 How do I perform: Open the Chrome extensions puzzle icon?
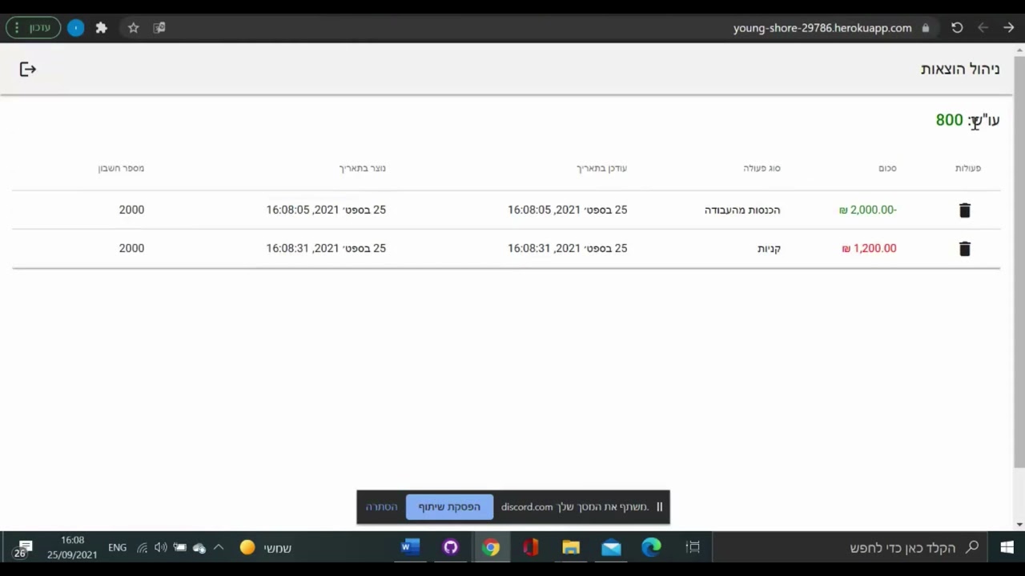pyautogui.click(x=101, y=28)
